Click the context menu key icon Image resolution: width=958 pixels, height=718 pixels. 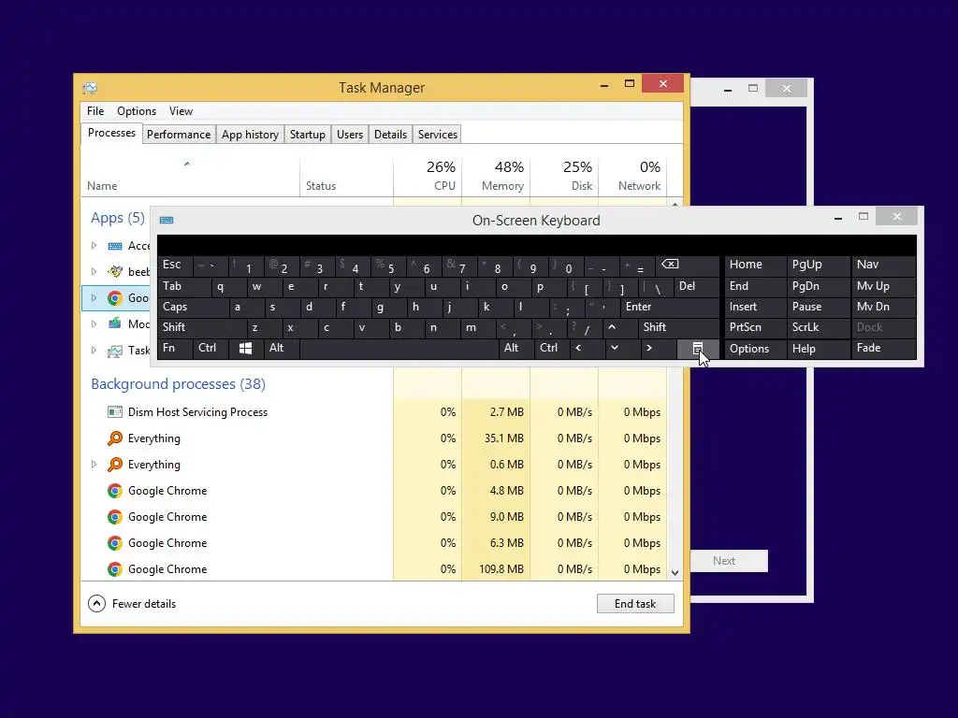[697, 348]
